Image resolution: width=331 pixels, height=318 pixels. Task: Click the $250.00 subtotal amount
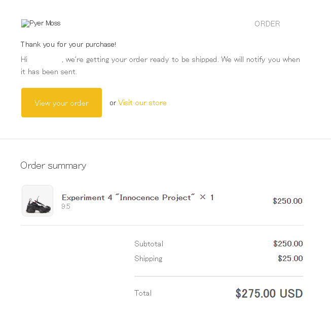(288, 244)
